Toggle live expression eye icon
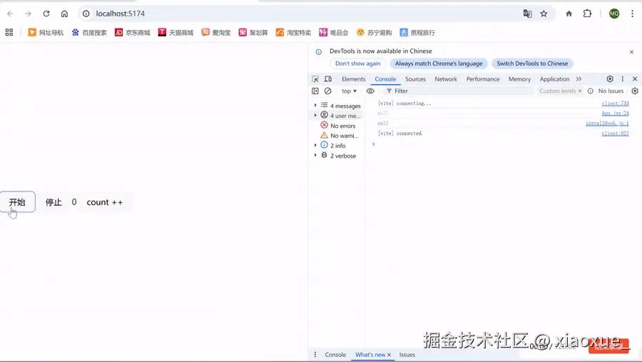 (370, 91)
